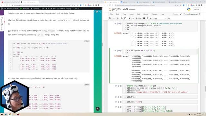Open the Jupyter Insert menu
The width and height of the screenshot is (206, 116).
click(132, 14)
